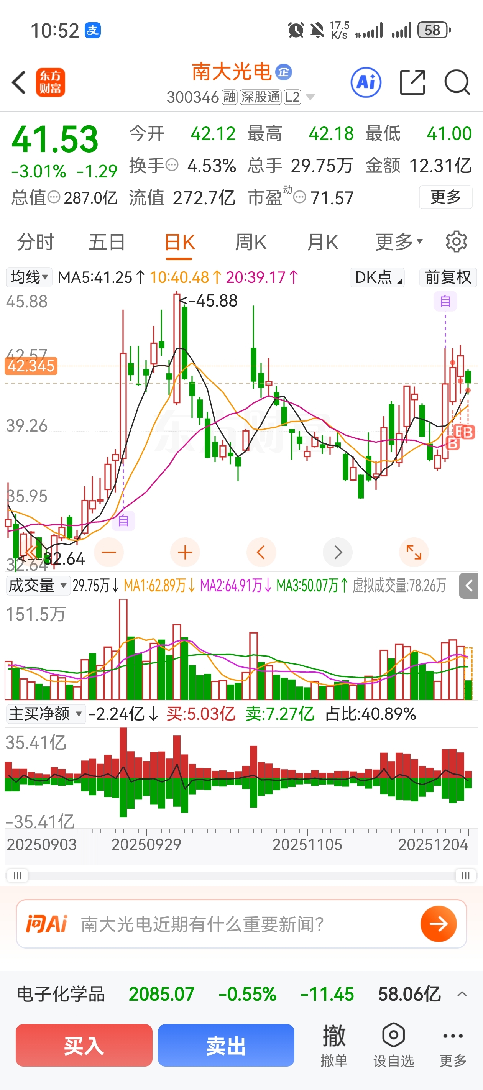
Task: Tap the status bar battery indicator
Action: pyautogui.click(x=434, y=30)
